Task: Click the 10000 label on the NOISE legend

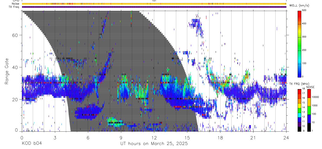Action: tap(316, 97)
